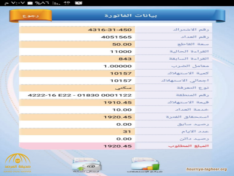Click the رصيد سابق label
The image size is (234, 176).
[193, 124]
